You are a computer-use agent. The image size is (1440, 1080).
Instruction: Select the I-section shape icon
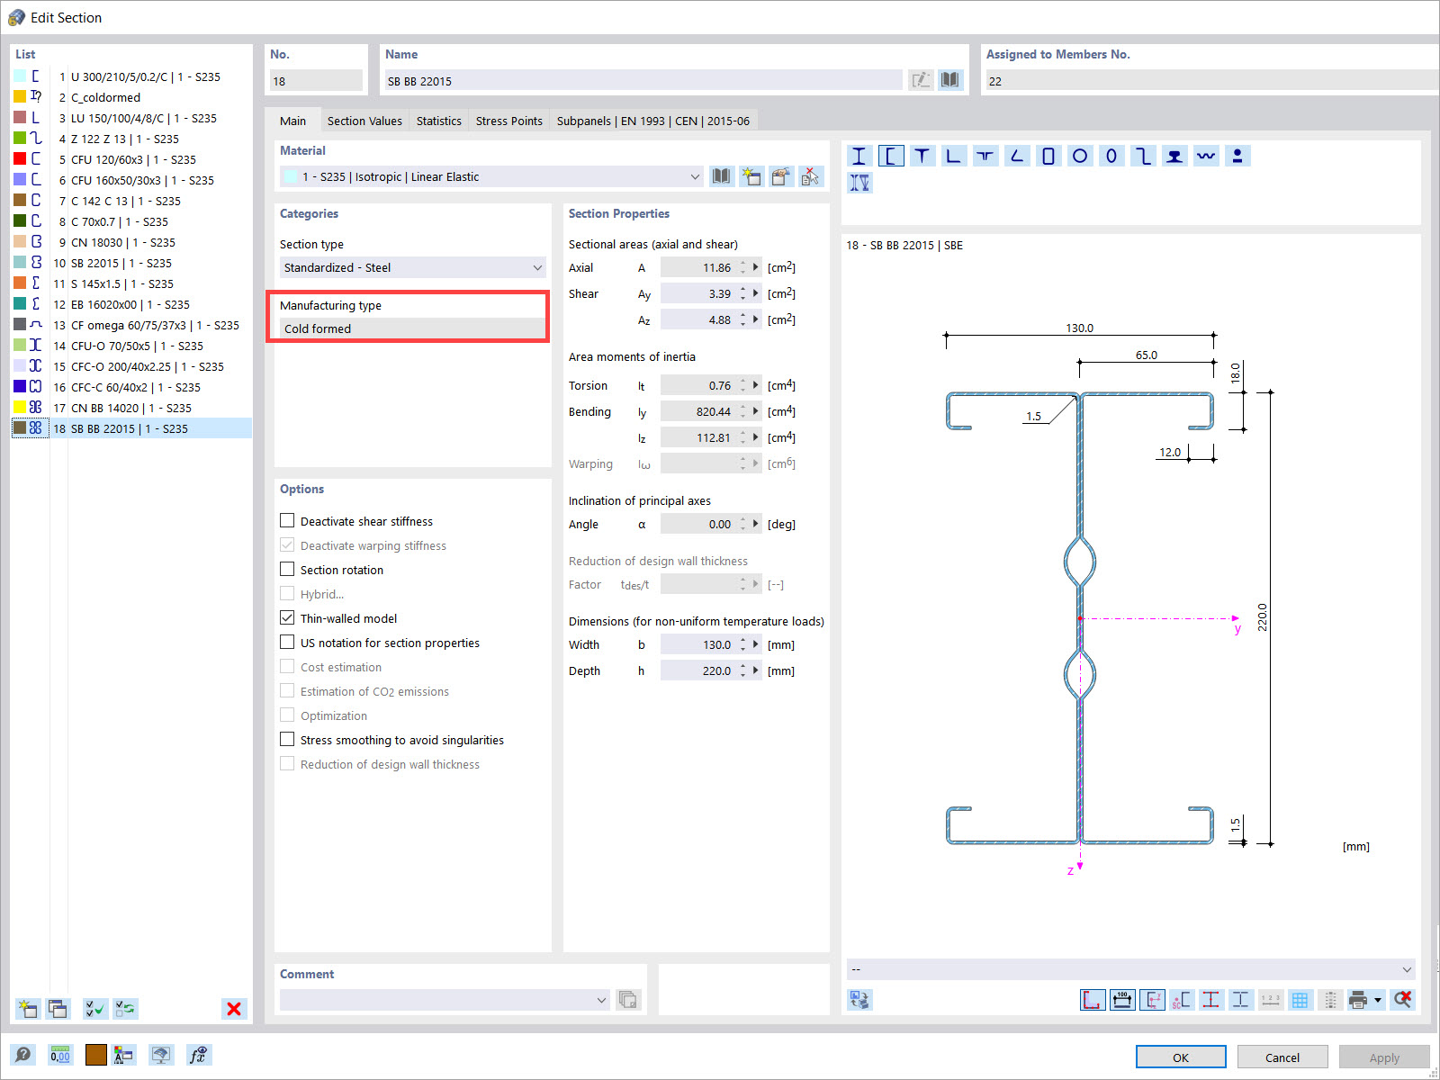pyautogui.click(x=859, y=156)
